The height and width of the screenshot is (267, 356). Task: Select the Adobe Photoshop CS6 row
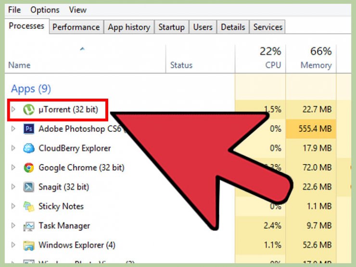178,129
